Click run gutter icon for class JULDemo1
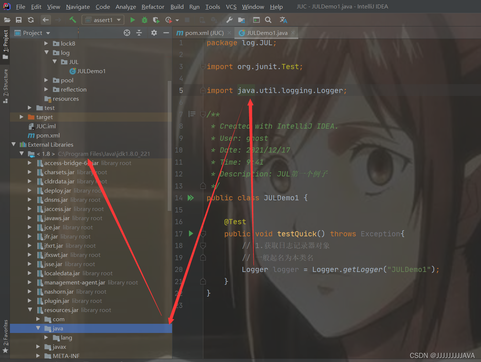481x362 pixels. [x=191, y=198]
